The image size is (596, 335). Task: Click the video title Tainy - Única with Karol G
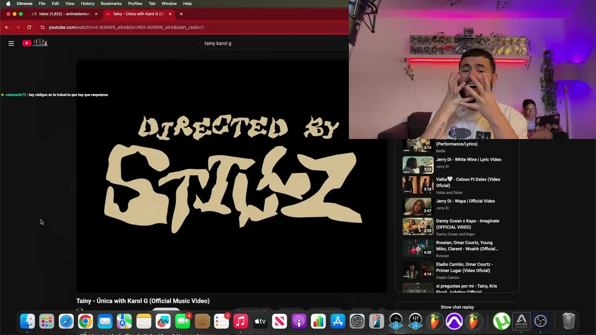(x=143, y=301)
